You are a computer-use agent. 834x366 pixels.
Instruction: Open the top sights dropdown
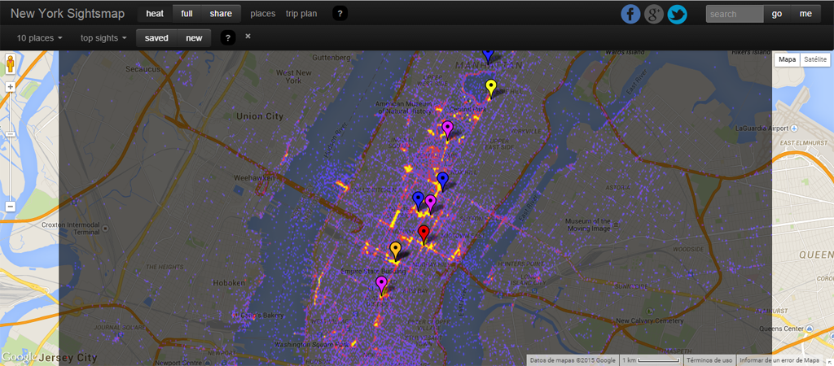click(103, 37)
